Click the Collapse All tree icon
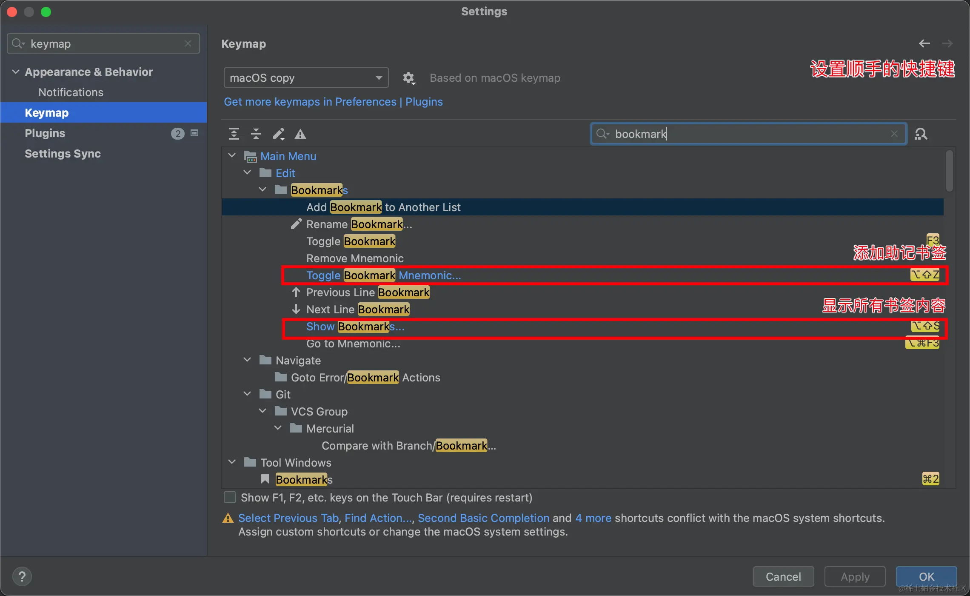The width and height of the screenshot is (970, 596). [256, 134]
